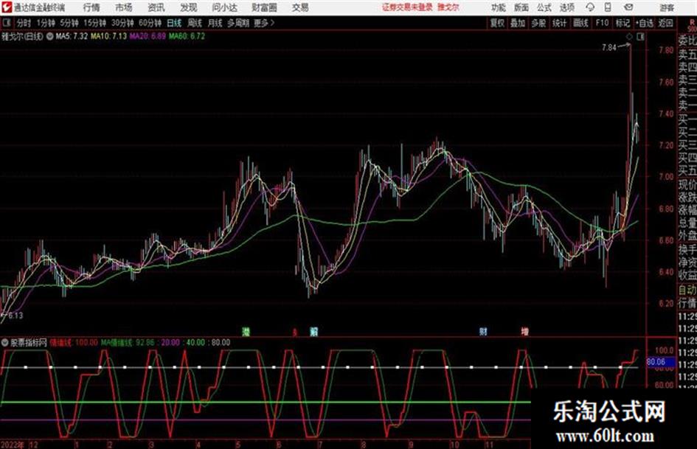Toggle the side panel icon at chart top-right
The width and height of the screenshot is (697, 449).
640,37
